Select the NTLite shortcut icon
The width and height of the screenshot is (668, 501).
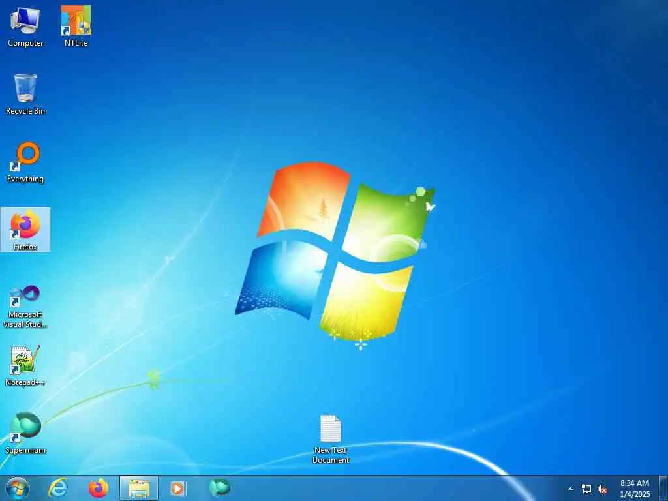coord(76,26)
